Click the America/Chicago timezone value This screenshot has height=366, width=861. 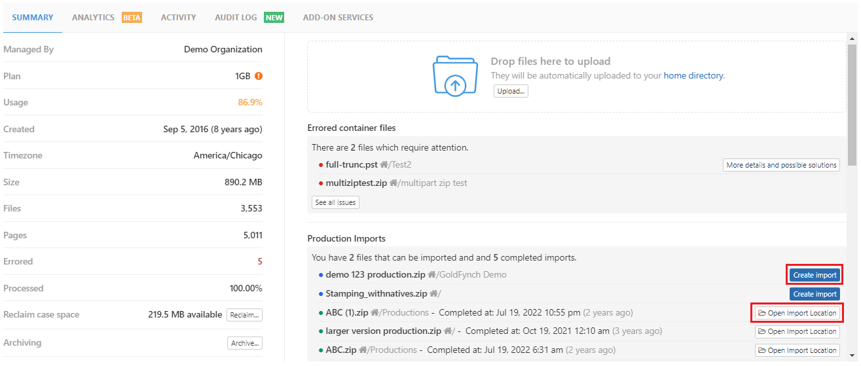(x=228, y=156)
